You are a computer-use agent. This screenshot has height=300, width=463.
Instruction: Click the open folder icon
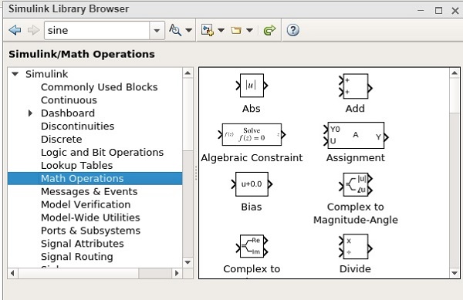click(x=236, y=30)
